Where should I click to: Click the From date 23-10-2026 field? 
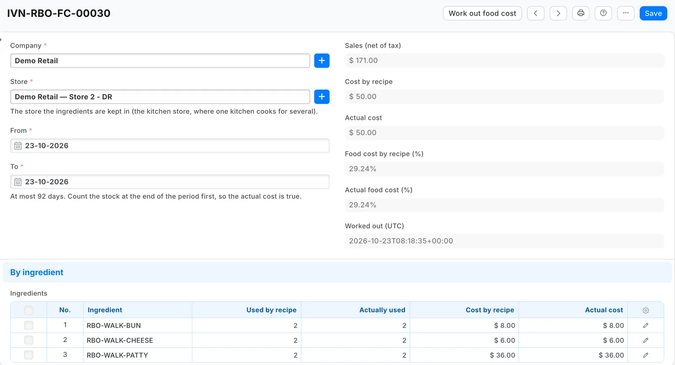[x=170, y=146]
